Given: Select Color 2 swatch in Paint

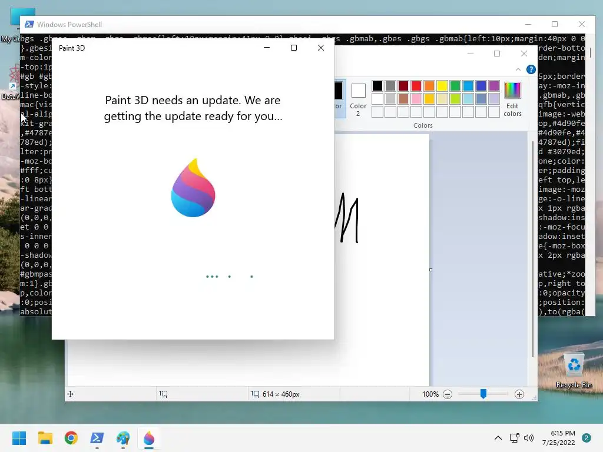Looking at the screenshot, I should [x=358, y=99].
